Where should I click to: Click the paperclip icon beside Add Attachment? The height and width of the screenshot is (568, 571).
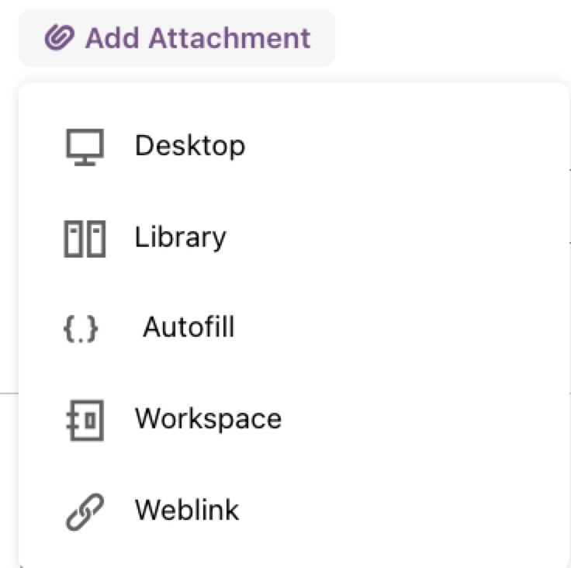(x=60, y=37)
